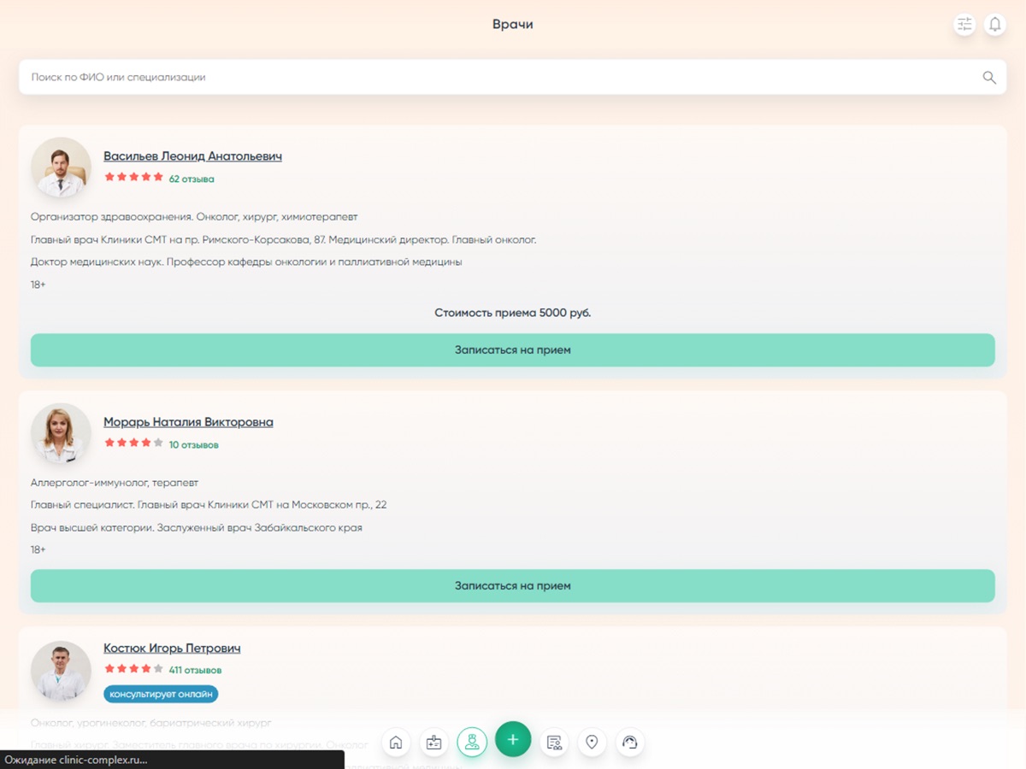This screenshot has height=769, width=1026.
Task: Open the filter settings icon
Action: coord(964,25)
